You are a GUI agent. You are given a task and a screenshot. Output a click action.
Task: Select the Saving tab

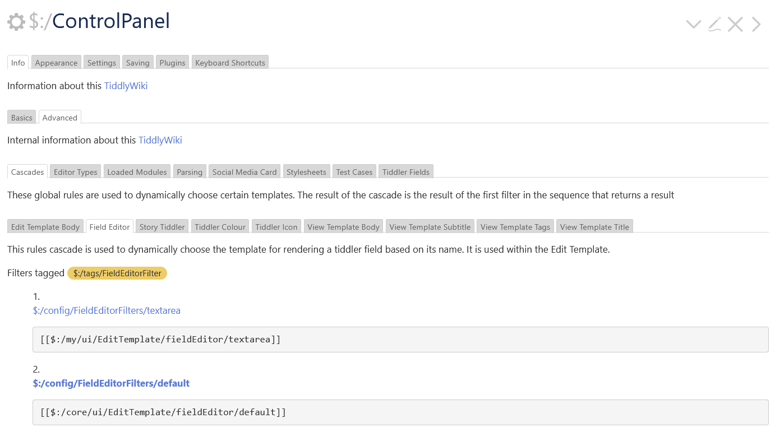coord(137,62)
